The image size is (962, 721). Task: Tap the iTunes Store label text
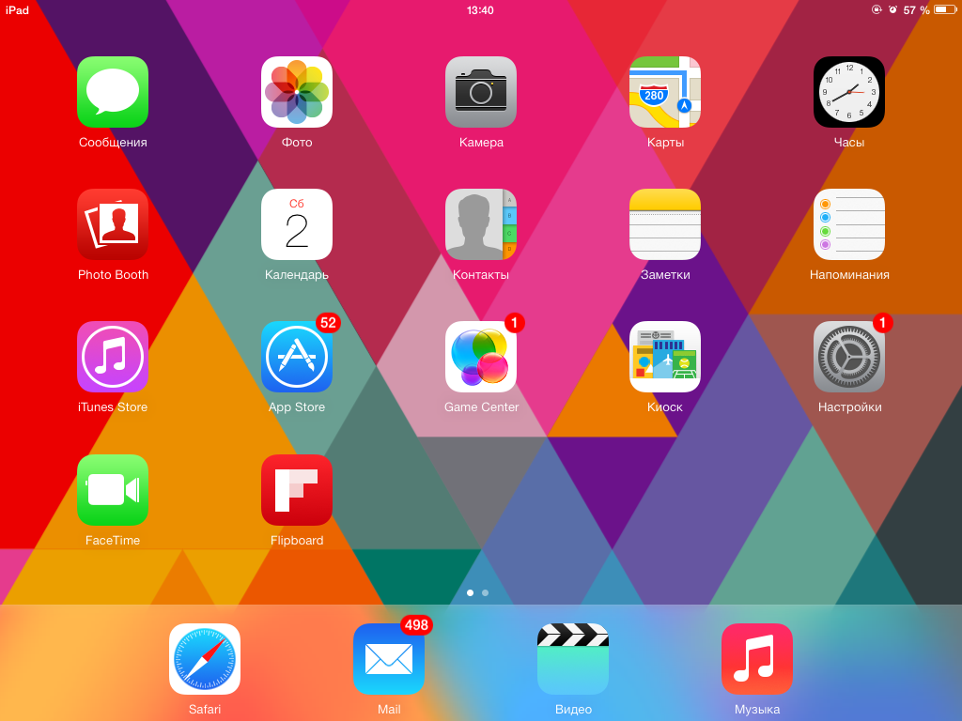(x=113, y=407)
